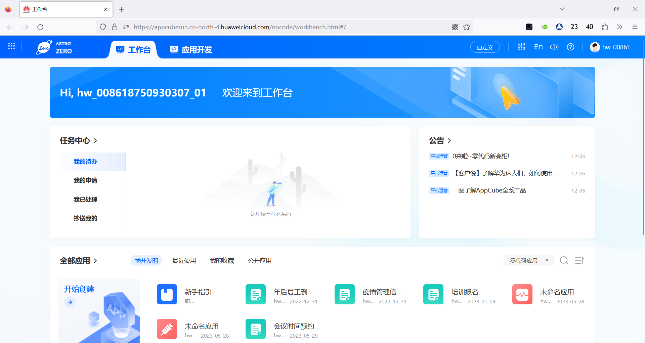645x343 pixels.
Task: Switch language via the En toggle
Action: click(538, 47)
